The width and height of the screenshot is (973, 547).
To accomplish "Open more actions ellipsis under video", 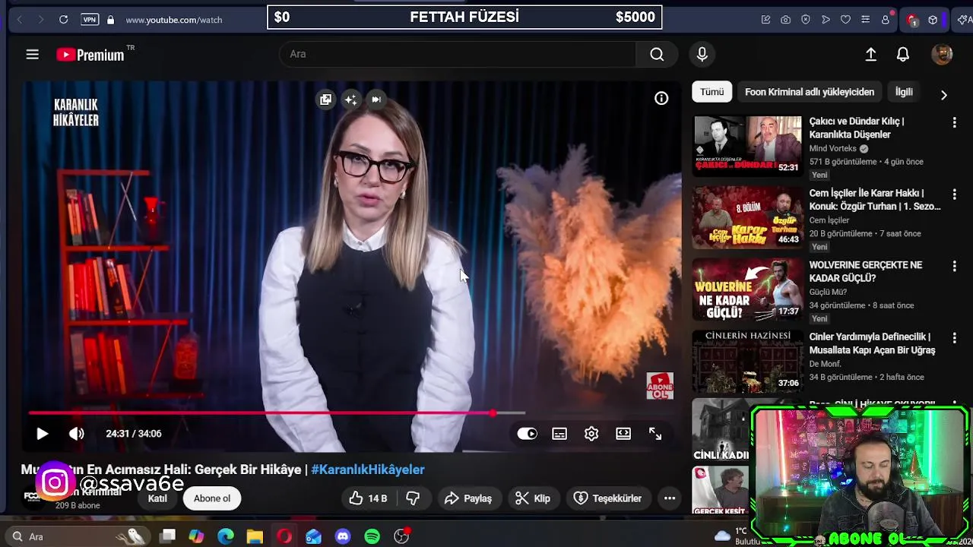I will (670, 498).
